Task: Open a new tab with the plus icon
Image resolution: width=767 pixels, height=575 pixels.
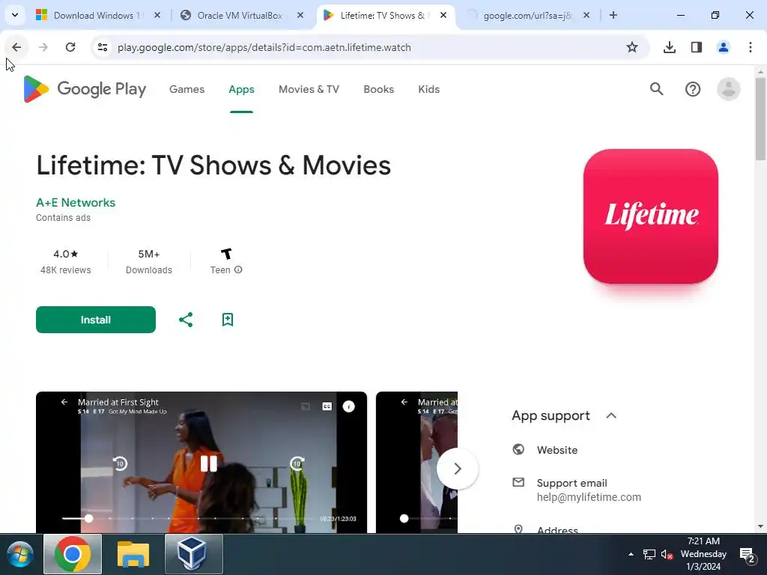Action: tap(613, 15)
